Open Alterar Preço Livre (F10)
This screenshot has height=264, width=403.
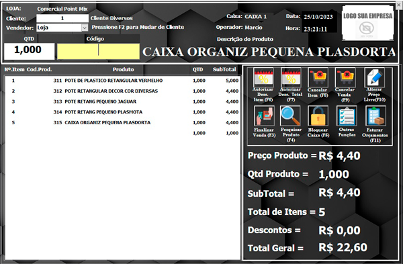click(x=375, y=77)
